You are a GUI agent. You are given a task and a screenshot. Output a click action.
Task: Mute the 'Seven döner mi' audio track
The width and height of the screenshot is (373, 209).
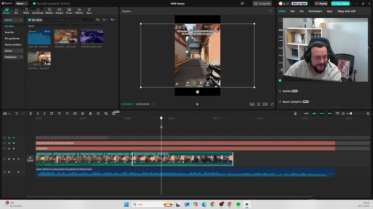18,172
